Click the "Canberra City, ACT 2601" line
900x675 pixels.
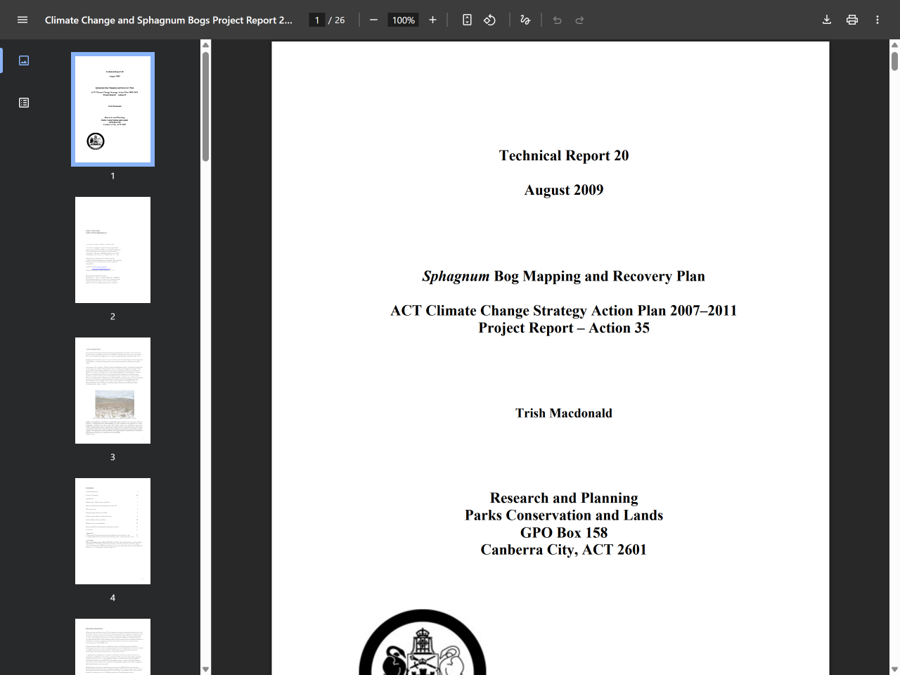(564, 550)
